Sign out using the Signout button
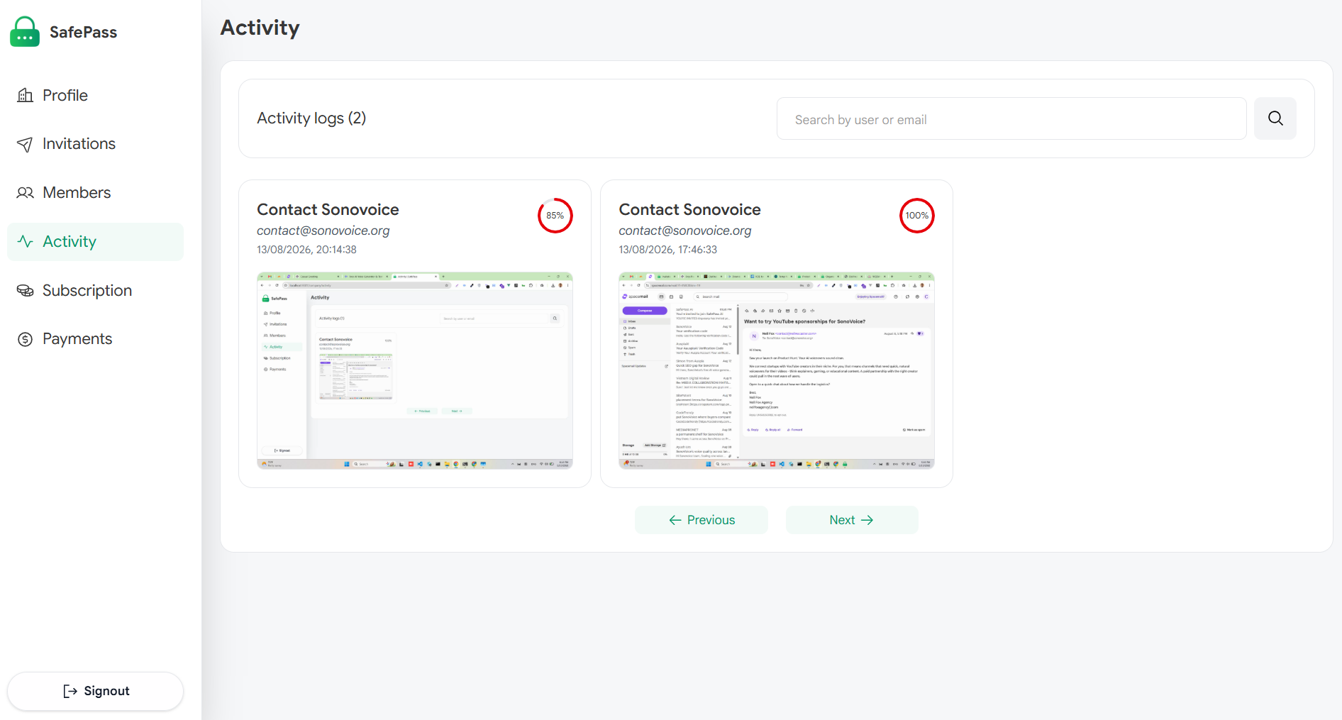The image size is (1342, 720). coord(95,691)
